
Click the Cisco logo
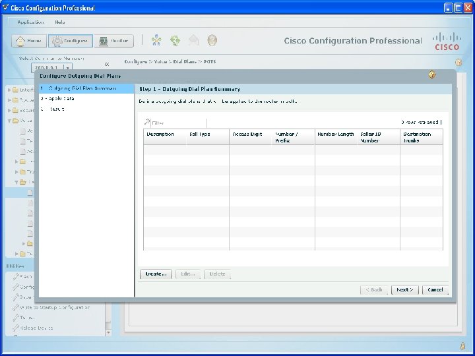(x=447, y=42)
